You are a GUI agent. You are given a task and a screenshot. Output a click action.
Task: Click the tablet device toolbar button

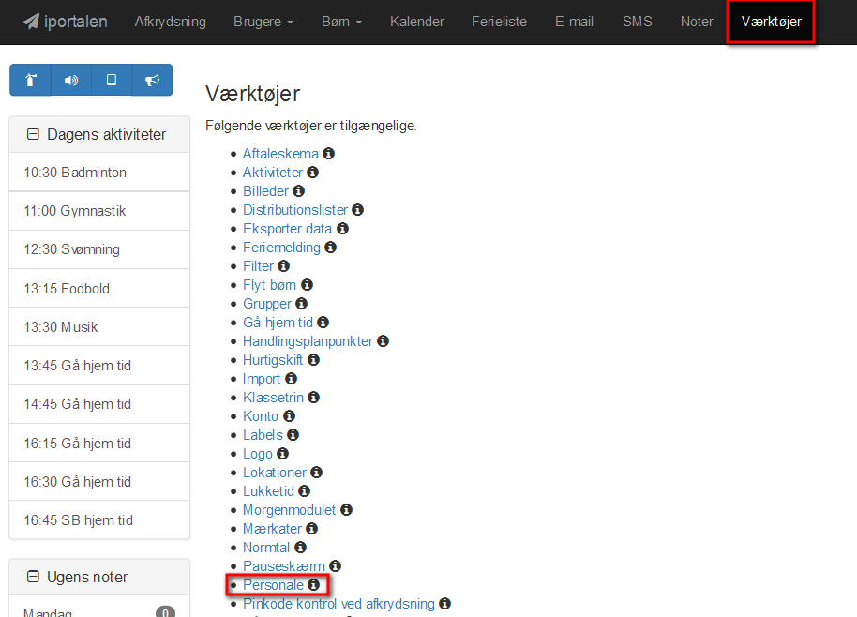click(112, 80)
